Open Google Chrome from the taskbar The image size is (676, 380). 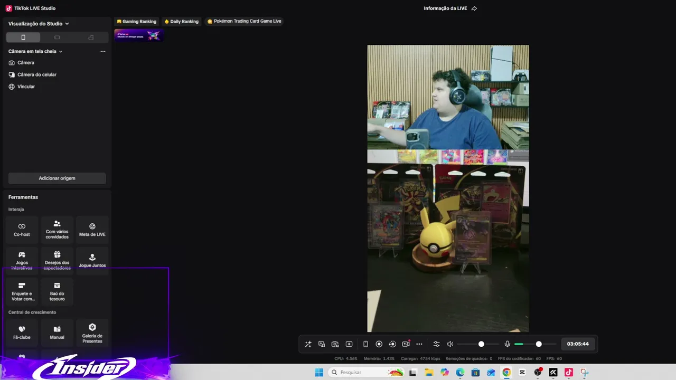(506, 373)
